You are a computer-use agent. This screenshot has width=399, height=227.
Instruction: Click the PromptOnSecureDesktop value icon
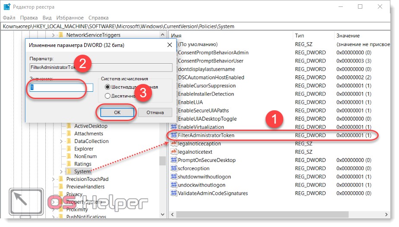(x=174, y=160)
